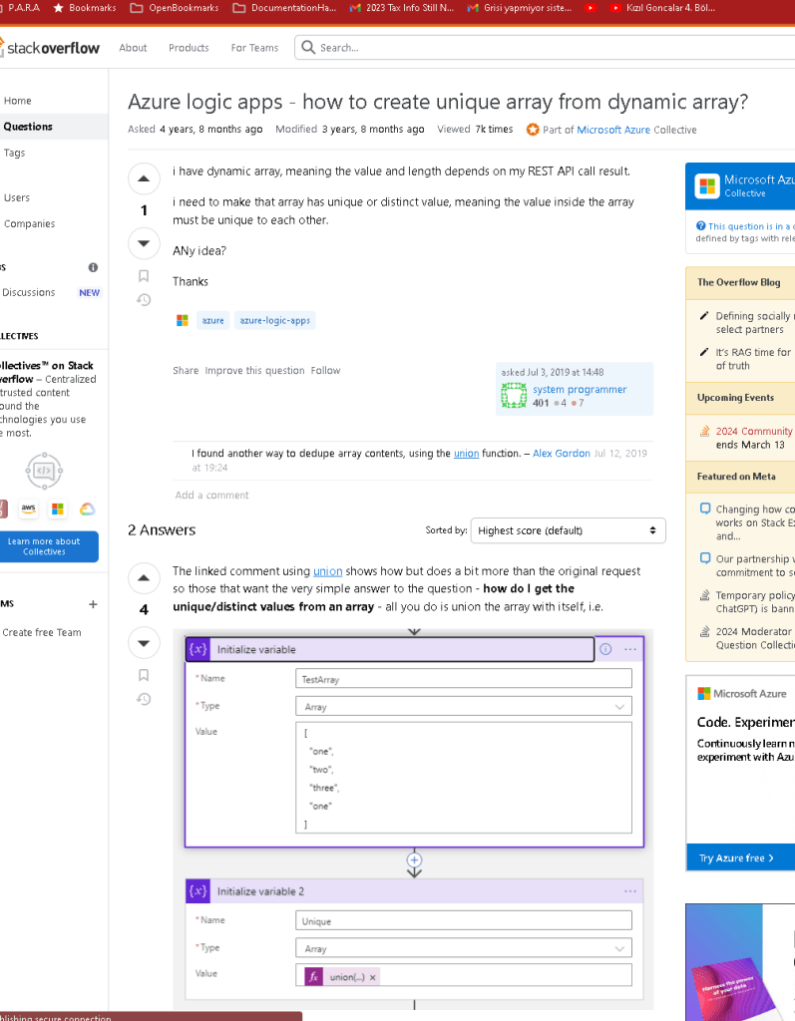Viewport: 795px width, 1021px height.
Task: Open the DocumentationHa... bookmark folder
Action: (x=284, y=8)
